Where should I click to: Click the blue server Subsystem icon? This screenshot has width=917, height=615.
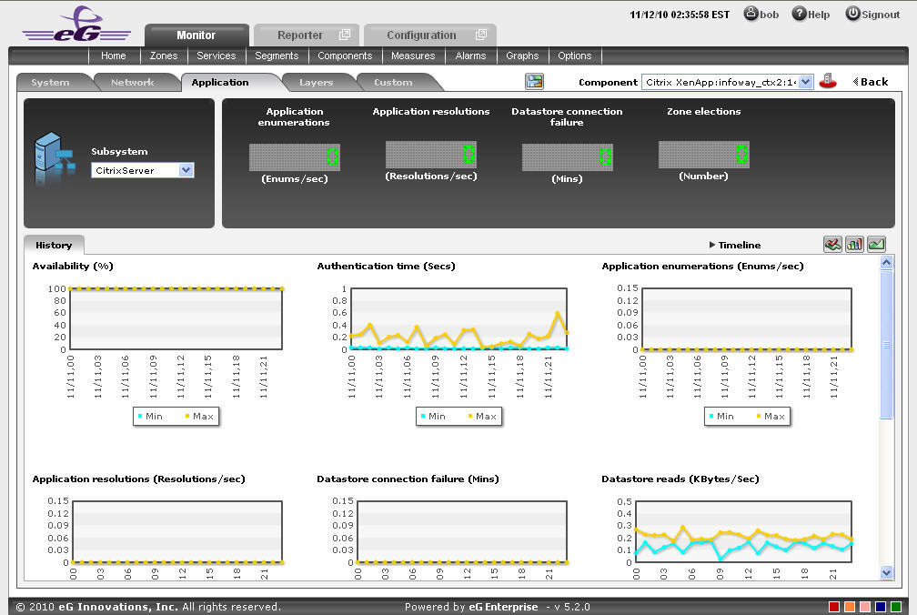click(x=55, y=158)
